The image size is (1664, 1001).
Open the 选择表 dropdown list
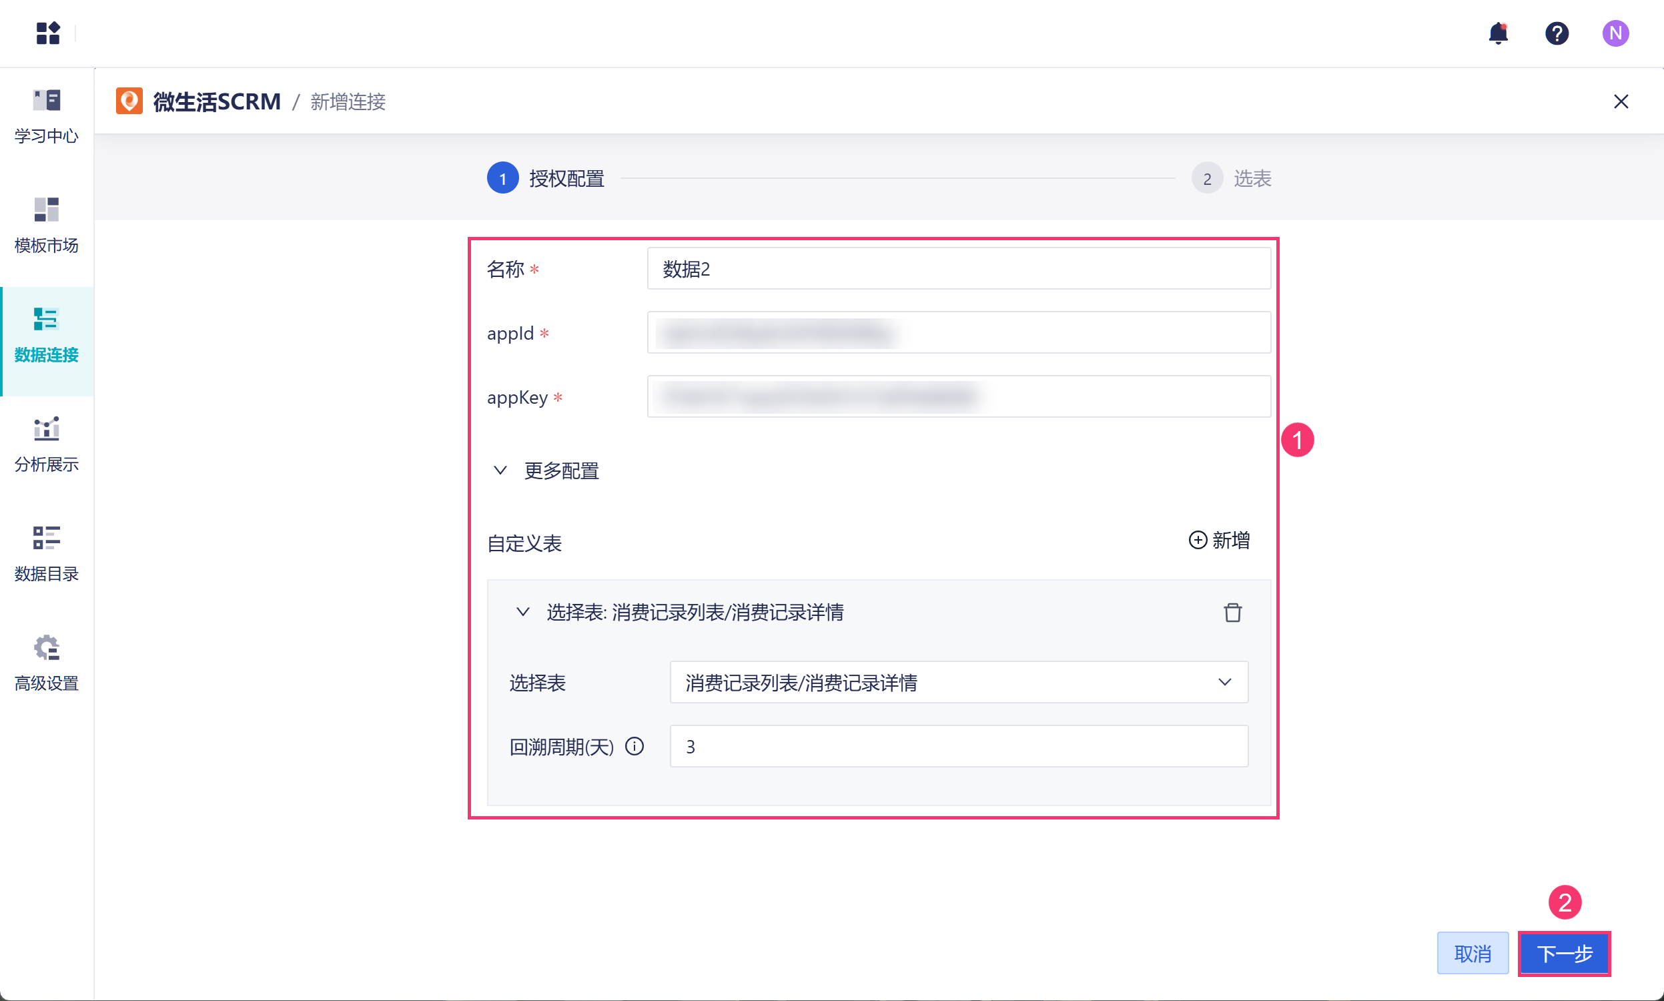tap(958, 683)
